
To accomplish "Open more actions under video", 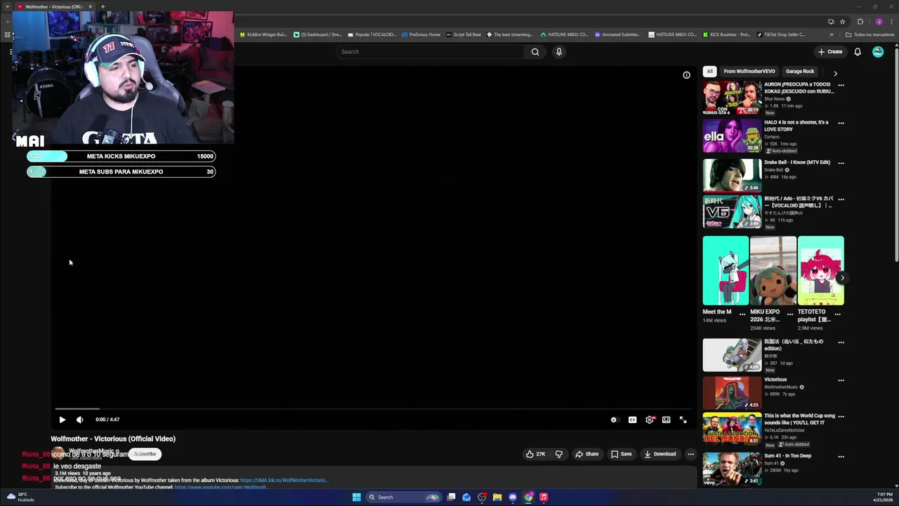I will (x=690, y=454).
